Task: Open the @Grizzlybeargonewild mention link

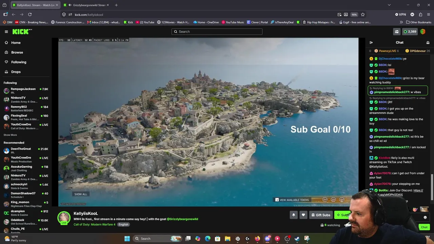Action: coord(182,219)
